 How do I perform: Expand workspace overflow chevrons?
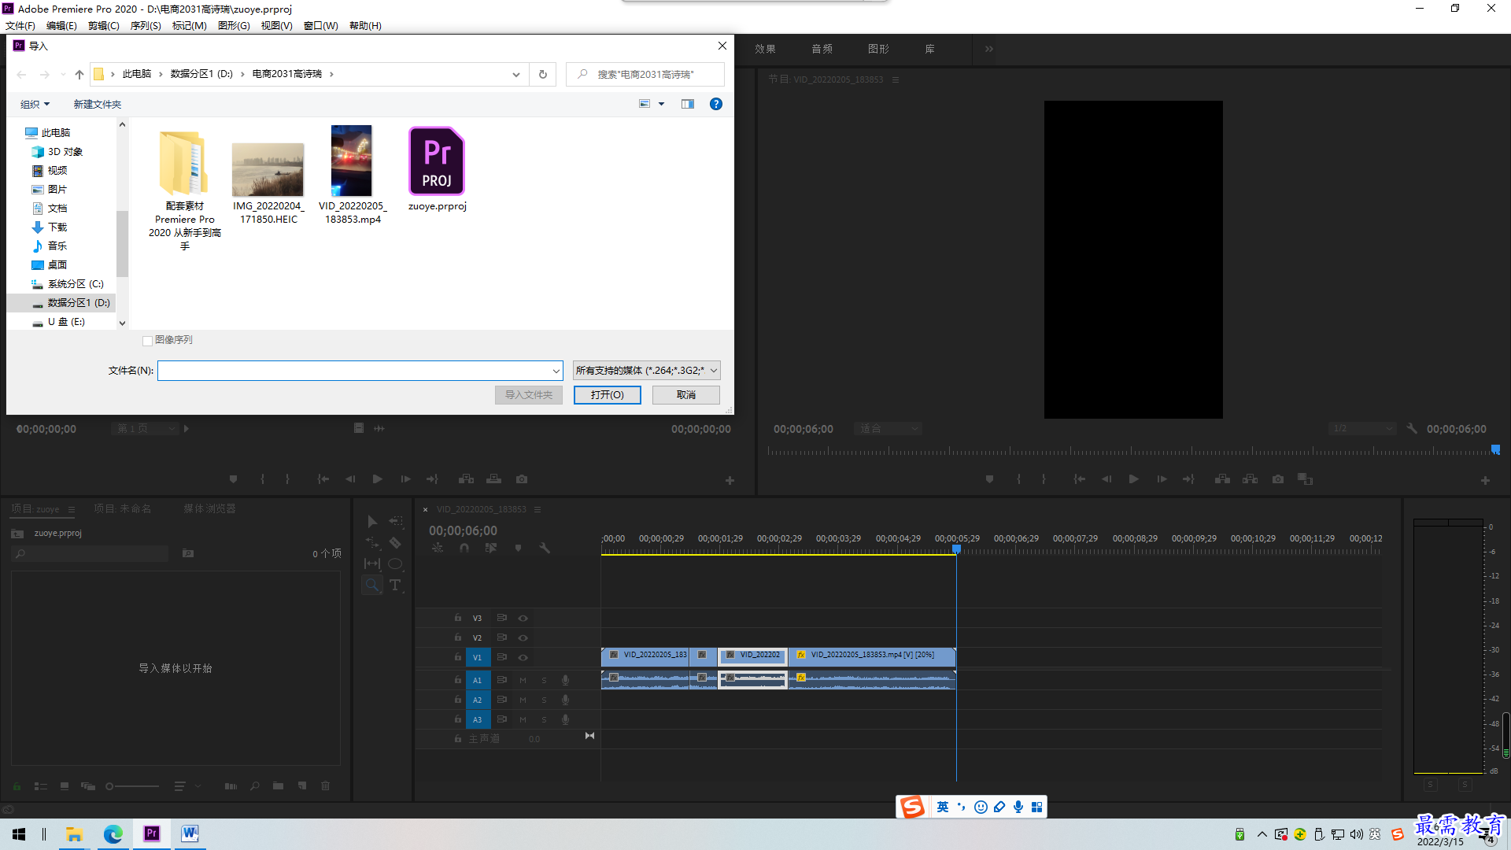coord(988,49)
